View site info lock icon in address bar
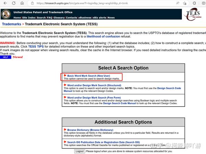 [32, 3]
